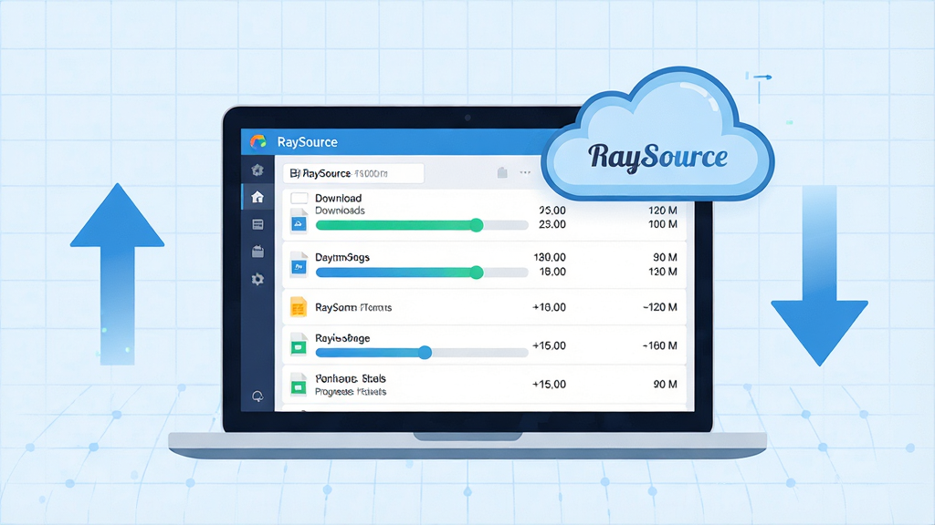Click the DaymSags row progress slider
The width and height of the screenshot is (935, 525).
422,273
